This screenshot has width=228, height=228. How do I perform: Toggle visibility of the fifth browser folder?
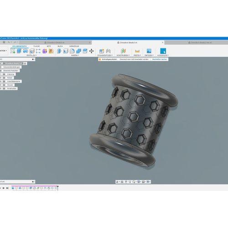(1, 82)
